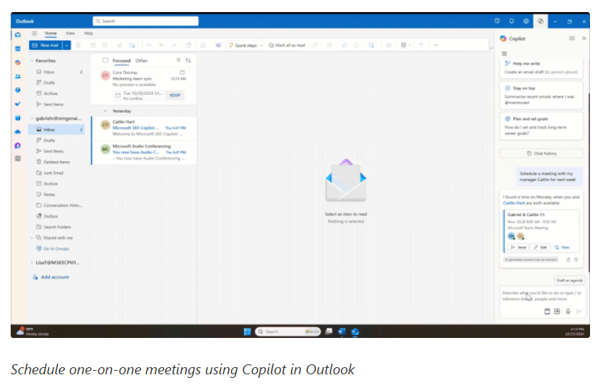Viewport: 605px width, 385px height.
Task: Open Chat history in Copilot
Action: [542, 153]
